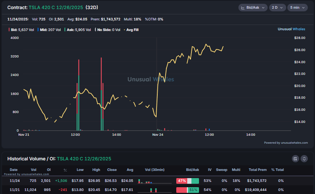
Task: Click the OI: 2,501 stat in summary bar
Action: coord(56,19)
